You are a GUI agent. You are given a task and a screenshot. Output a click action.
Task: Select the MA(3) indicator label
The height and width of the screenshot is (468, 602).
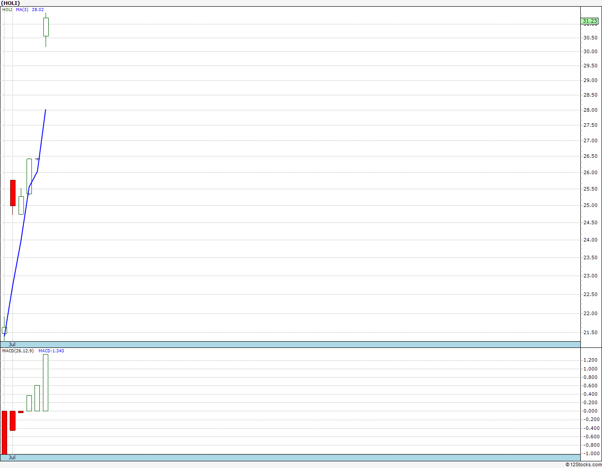(x=22, y=9)
